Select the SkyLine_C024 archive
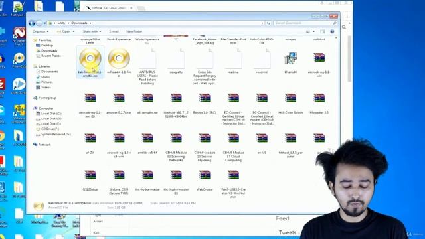The height and width of the screenshot is (239, 425). (119, 182)
